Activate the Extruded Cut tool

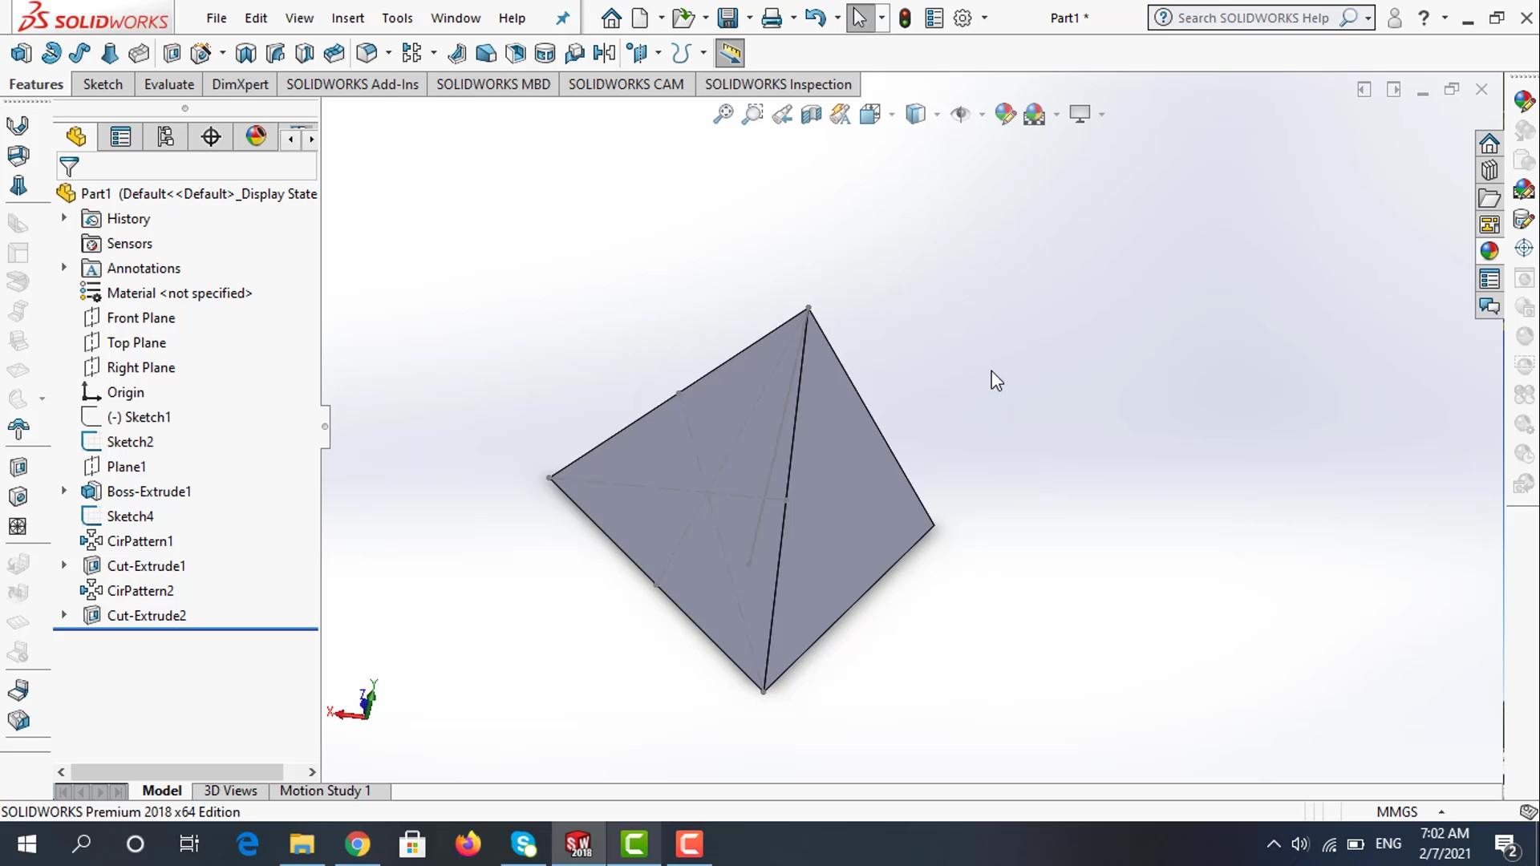tap(171, 52)
